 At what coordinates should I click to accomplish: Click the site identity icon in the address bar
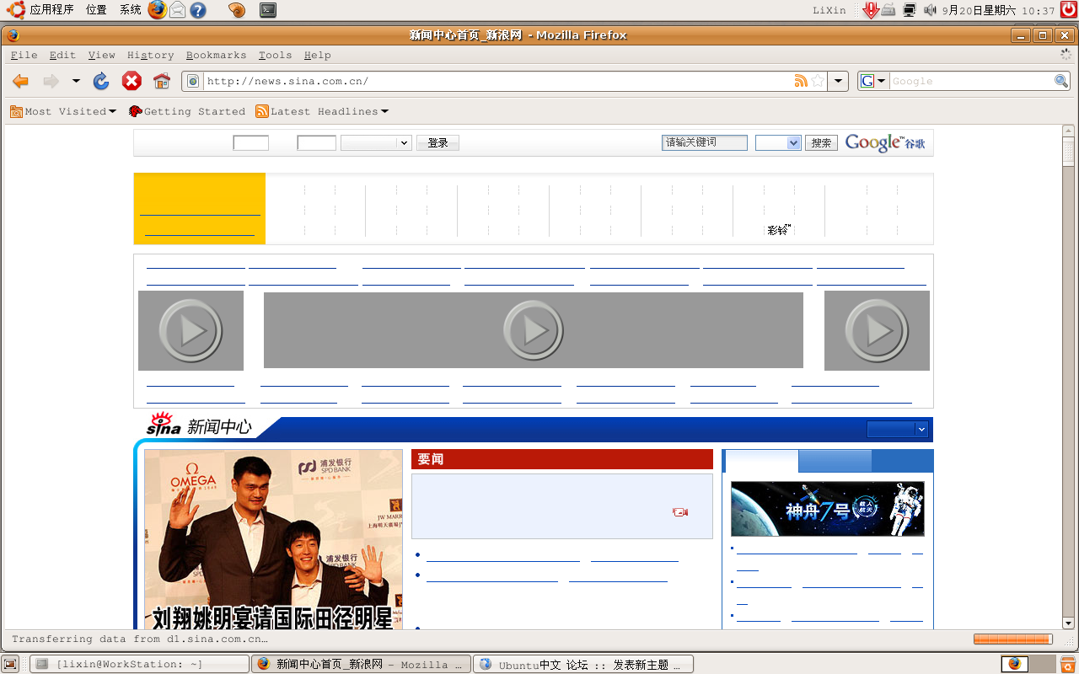tap(193, 81)
